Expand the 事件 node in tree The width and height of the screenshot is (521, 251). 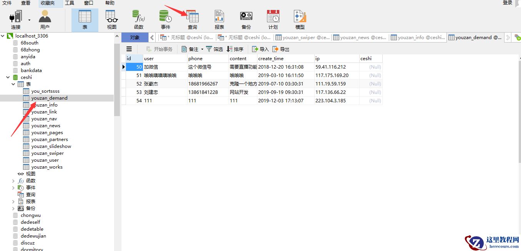tap(13, 187)
